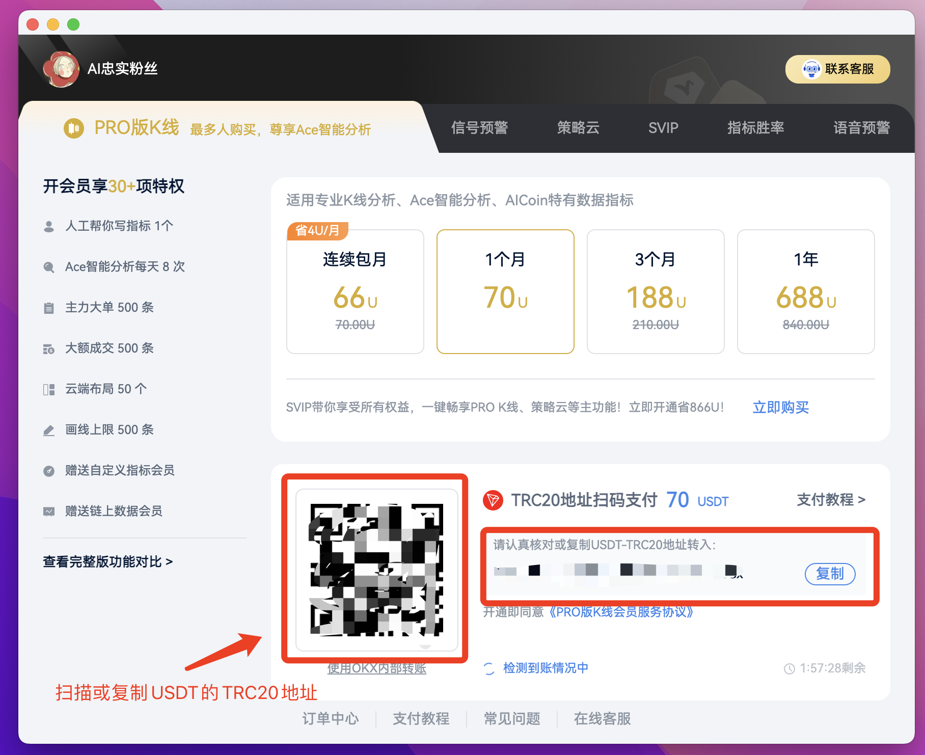This screenshot has height=755, width=925.
Task: Click the 联系客服 button
Action: pos(837,69)
